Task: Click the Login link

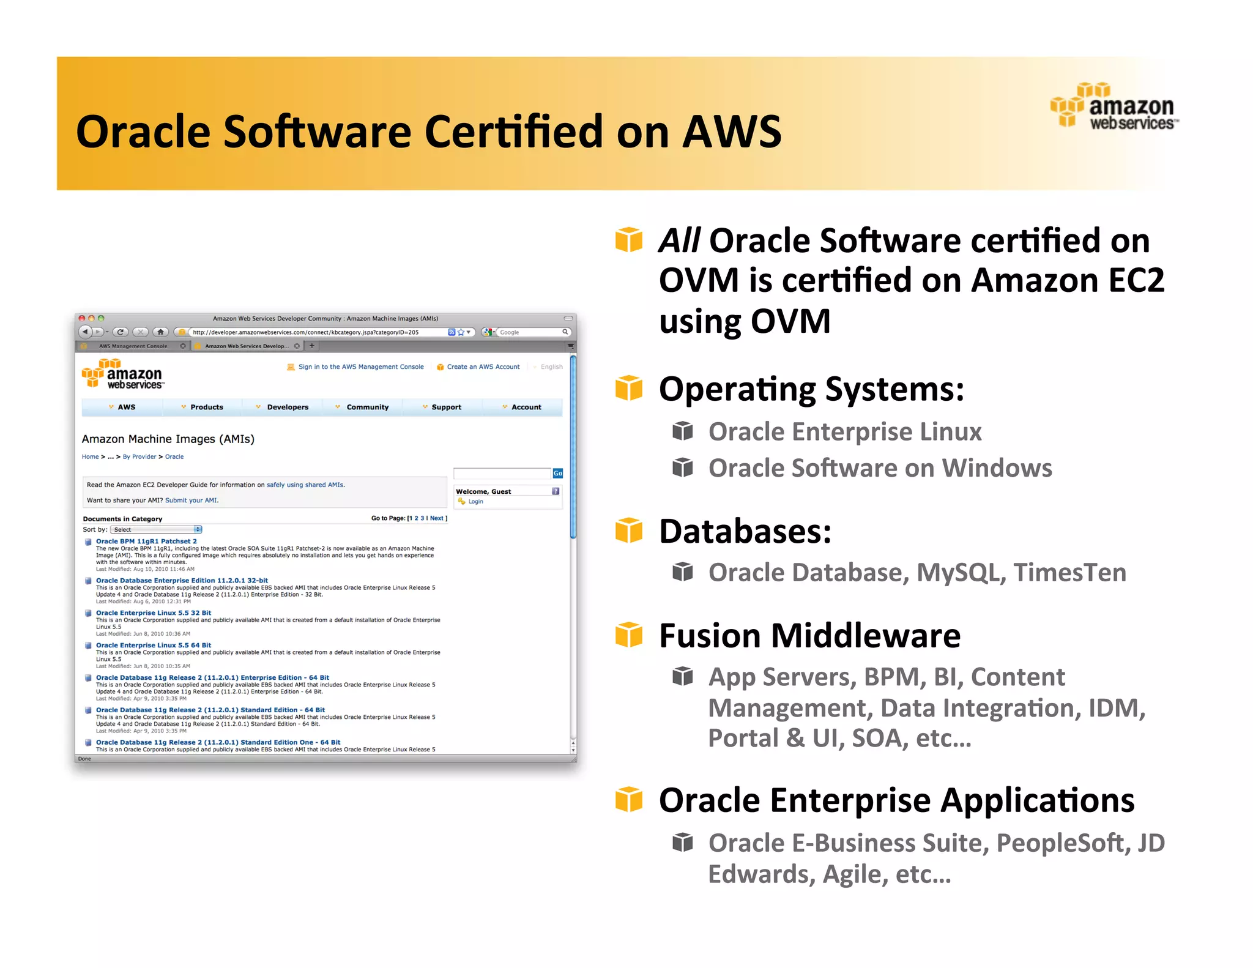Action: click(476, 501)
